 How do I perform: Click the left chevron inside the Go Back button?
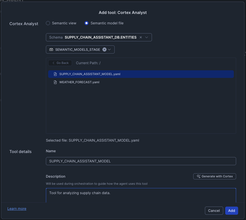click(x=54, y=63)
